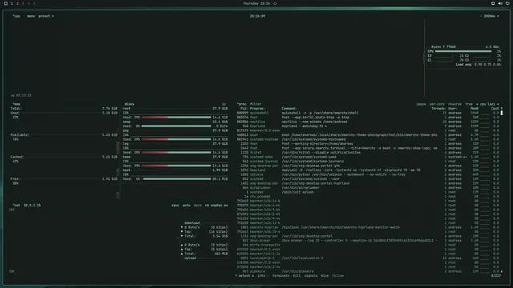The image size is (513, 288).
Task: Toggle the disks io mode label
Action: point(224,104)
